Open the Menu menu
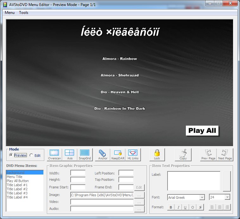The image size is (240, 219). click(9, 13)
